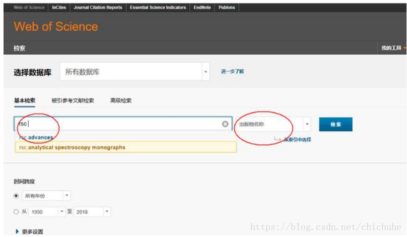Clear the search text with the X icon
This screenshot has width=407, height=237.
pyautogui.click(x=225, y=124)
